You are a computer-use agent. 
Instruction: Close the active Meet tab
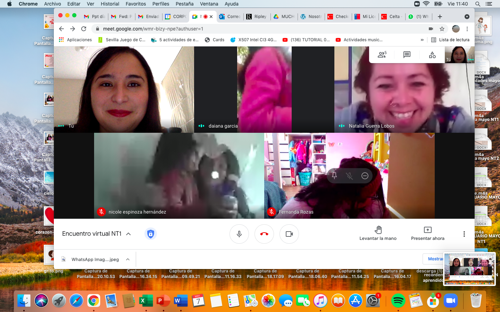(211, 17)
